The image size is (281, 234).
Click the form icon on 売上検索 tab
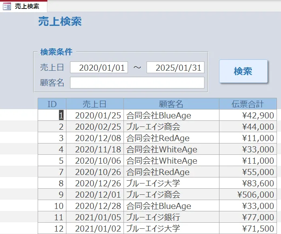coord(7,6)
